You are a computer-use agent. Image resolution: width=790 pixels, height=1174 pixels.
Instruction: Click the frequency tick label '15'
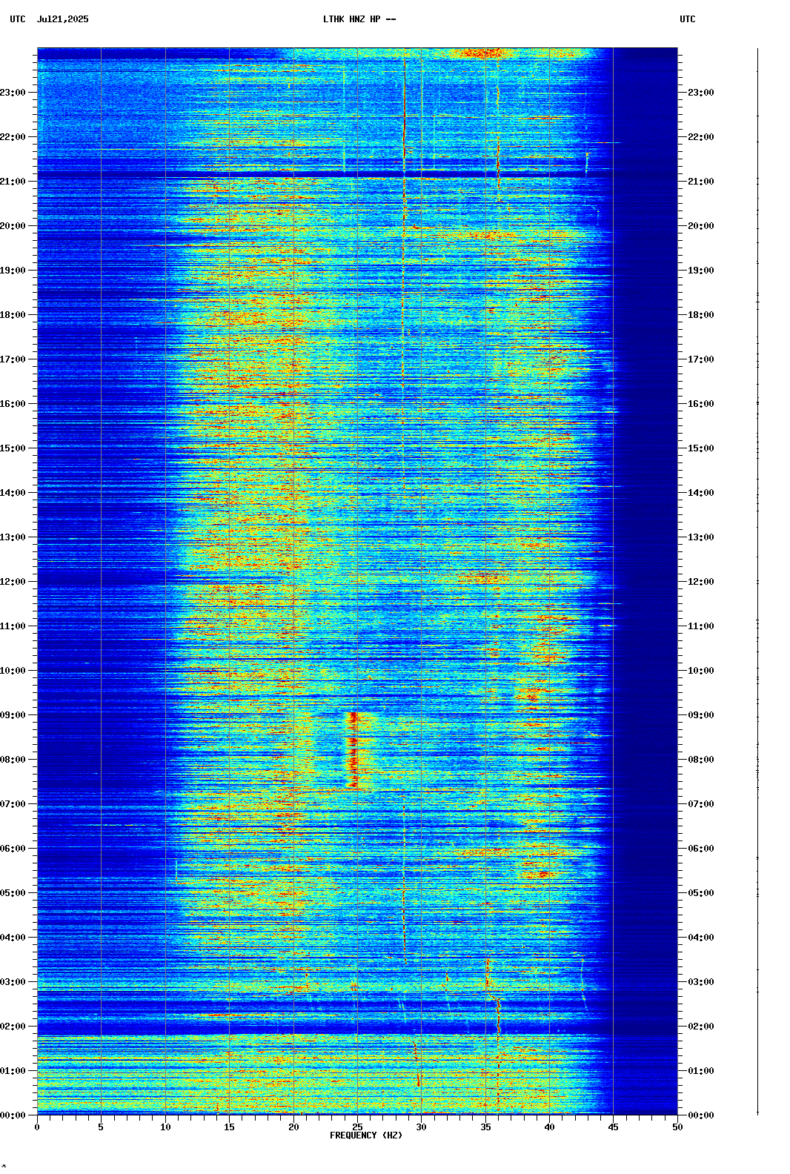click(229, 1127)
